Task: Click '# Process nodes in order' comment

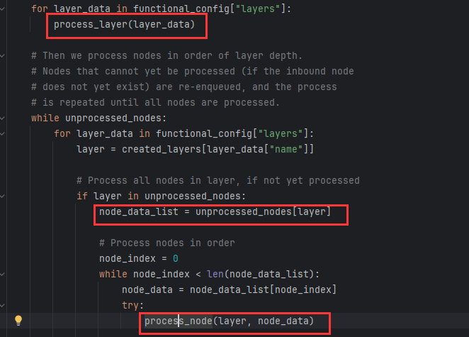Action: pyautogui.click(x=166, y=243)
